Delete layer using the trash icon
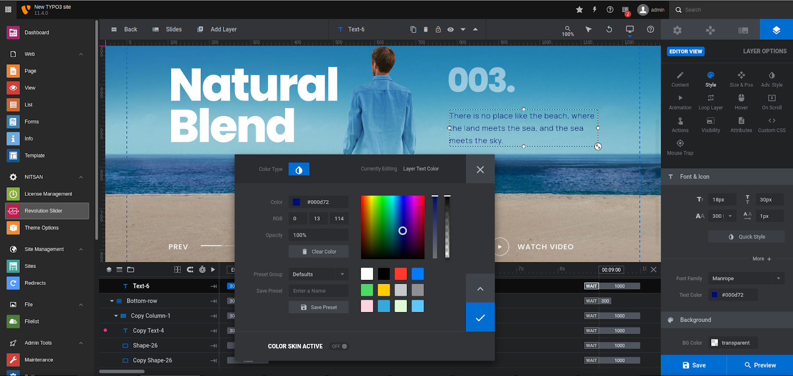 (426, 29)
